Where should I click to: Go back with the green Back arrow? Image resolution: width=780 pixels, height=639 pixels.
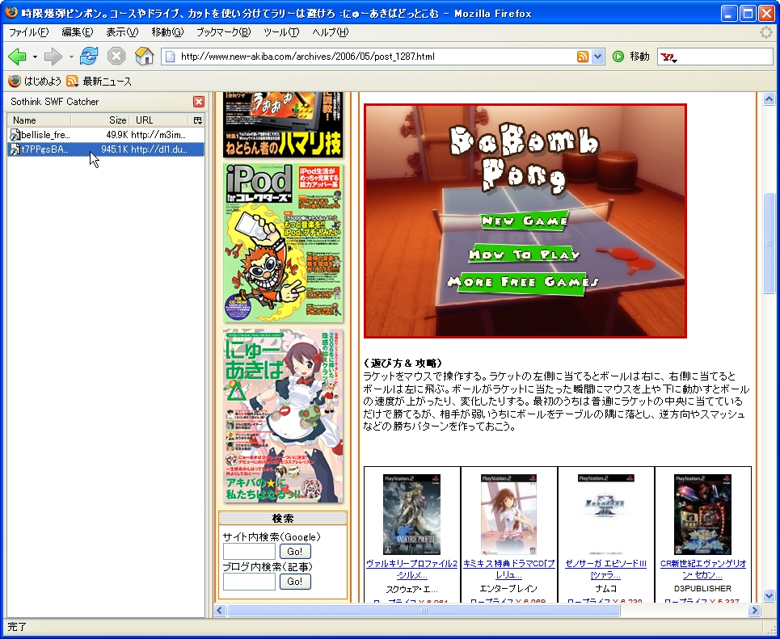18,57
